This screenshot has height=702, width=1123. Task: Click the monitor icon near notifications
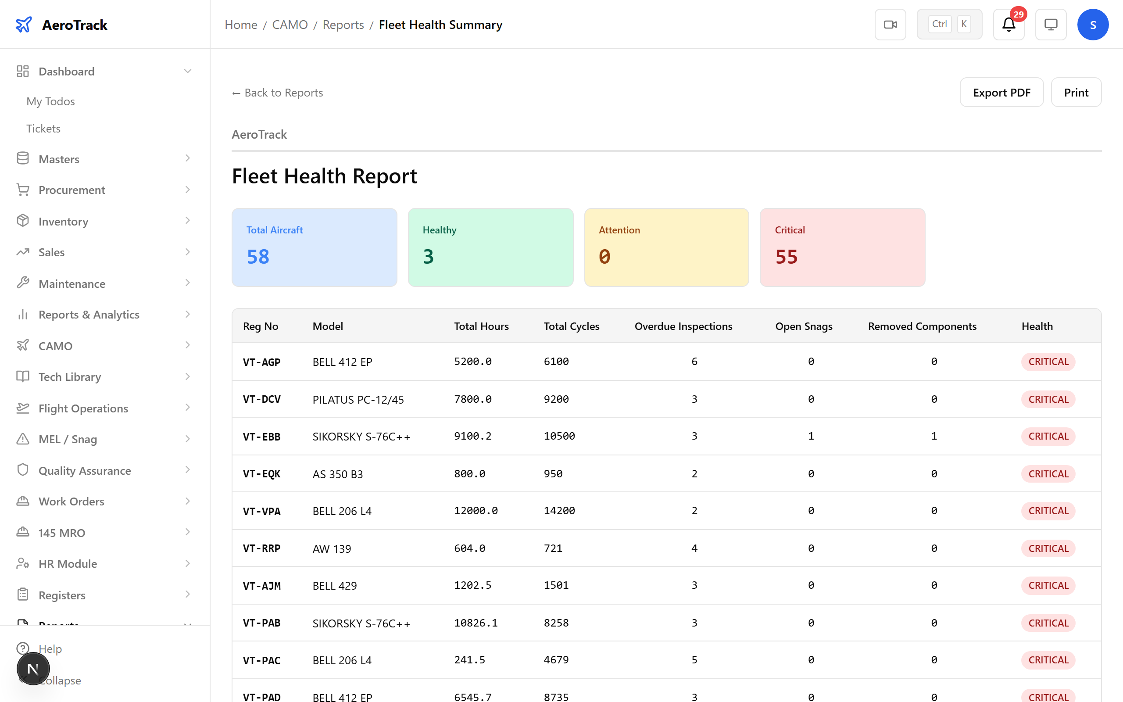(x=1051, y=24)
